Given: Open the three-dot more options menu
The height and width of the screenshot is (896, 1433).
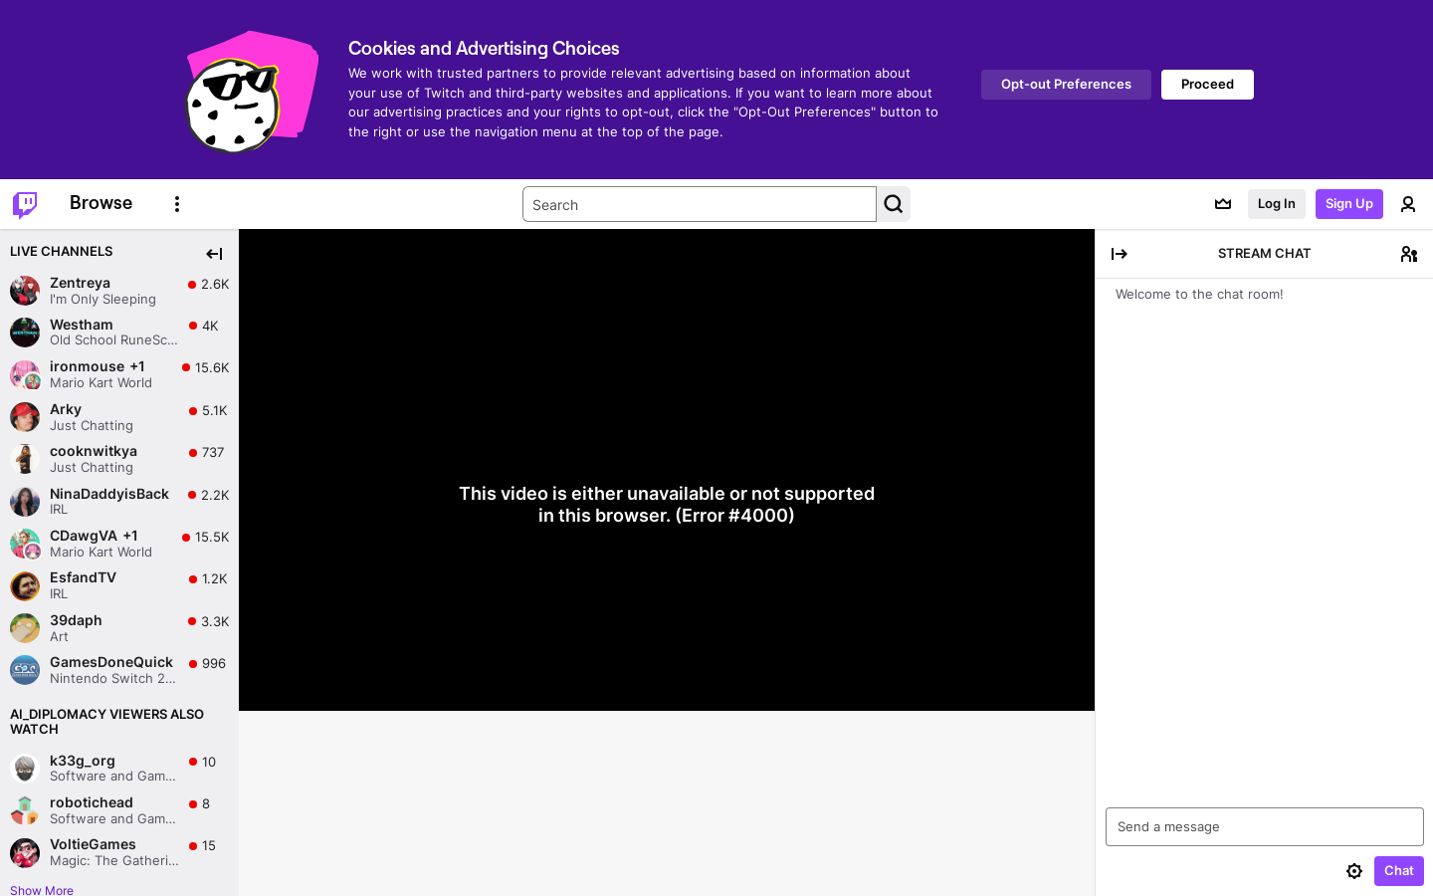Looking at the screenshot, I should pos(177,204).
